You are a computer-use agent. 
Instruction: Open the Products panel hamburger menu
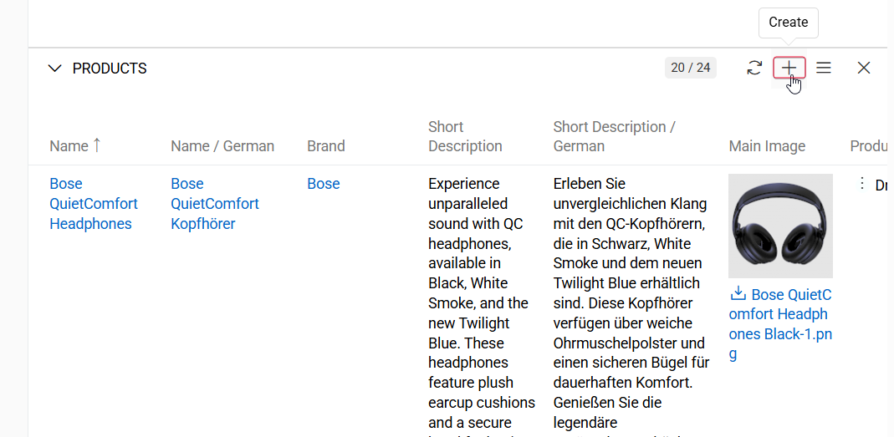coord(824,69)
